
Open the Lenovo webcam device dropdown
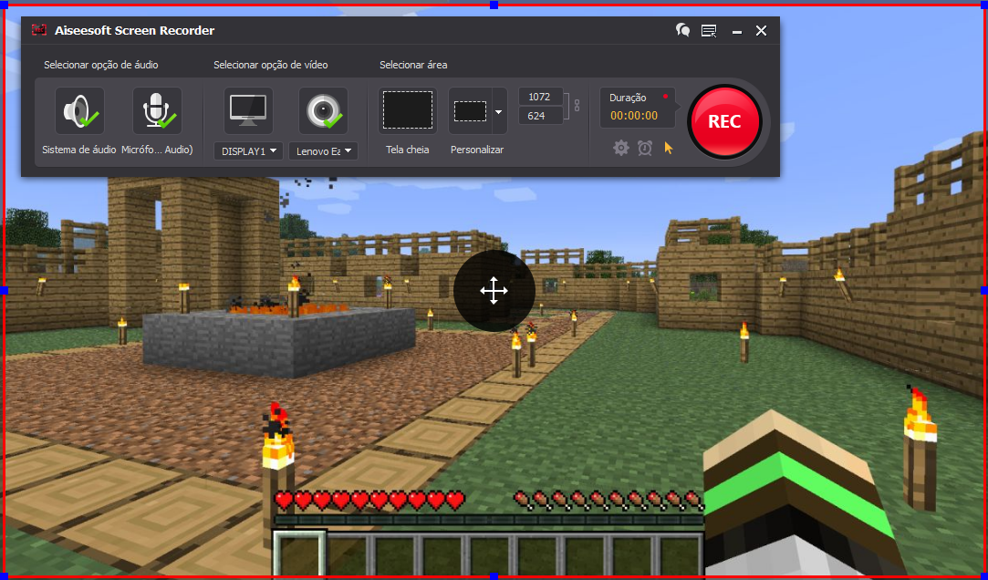pos(323,151)
